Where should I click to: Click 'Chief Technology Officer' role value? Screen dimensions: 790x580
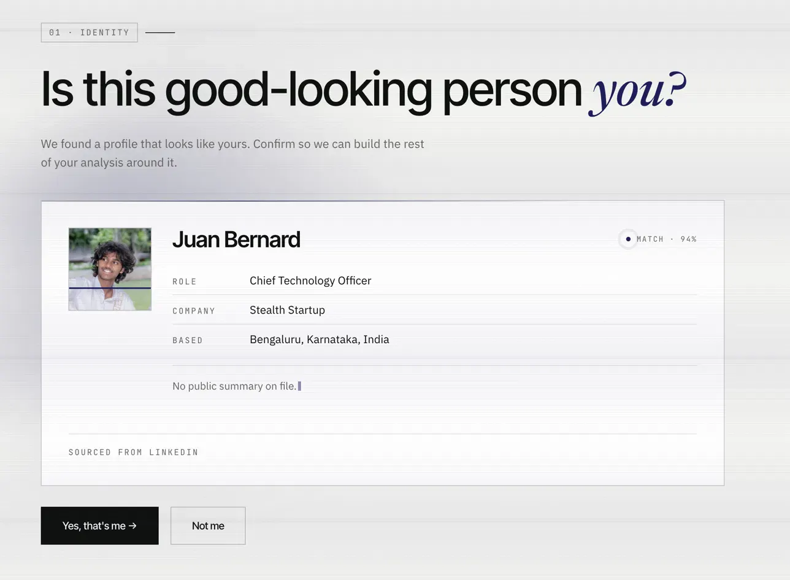click(310, 280)
